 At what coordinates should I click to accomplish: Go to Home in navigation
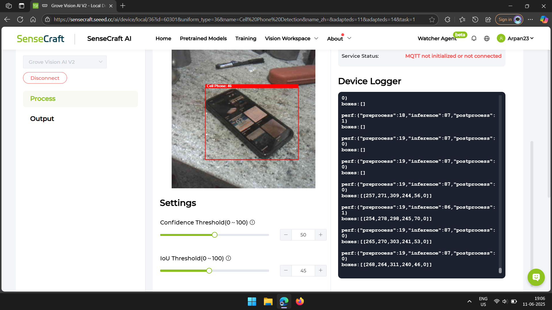[163, 38]
